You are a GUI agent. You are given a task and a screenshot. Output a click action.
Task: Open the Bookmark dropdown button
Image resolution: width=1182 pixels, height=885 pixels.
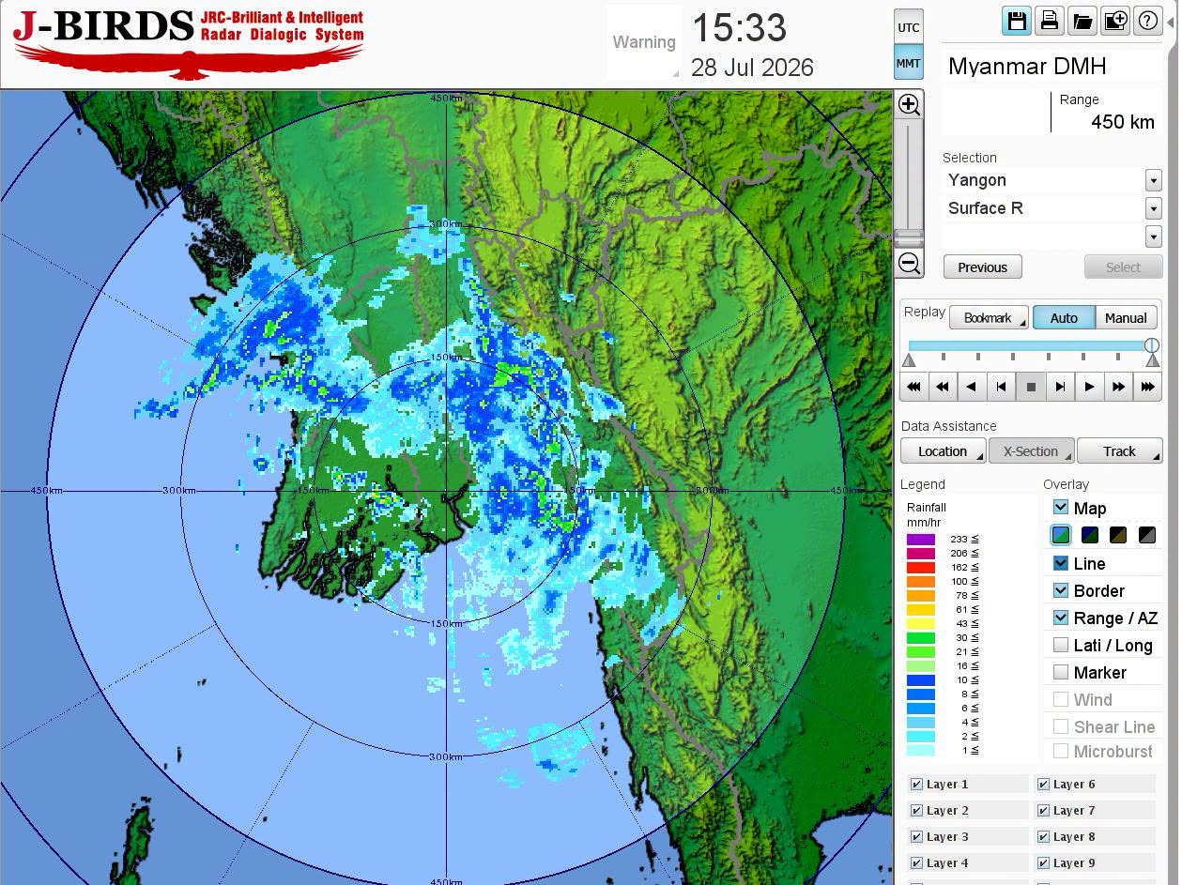click(x=989, y=318)
